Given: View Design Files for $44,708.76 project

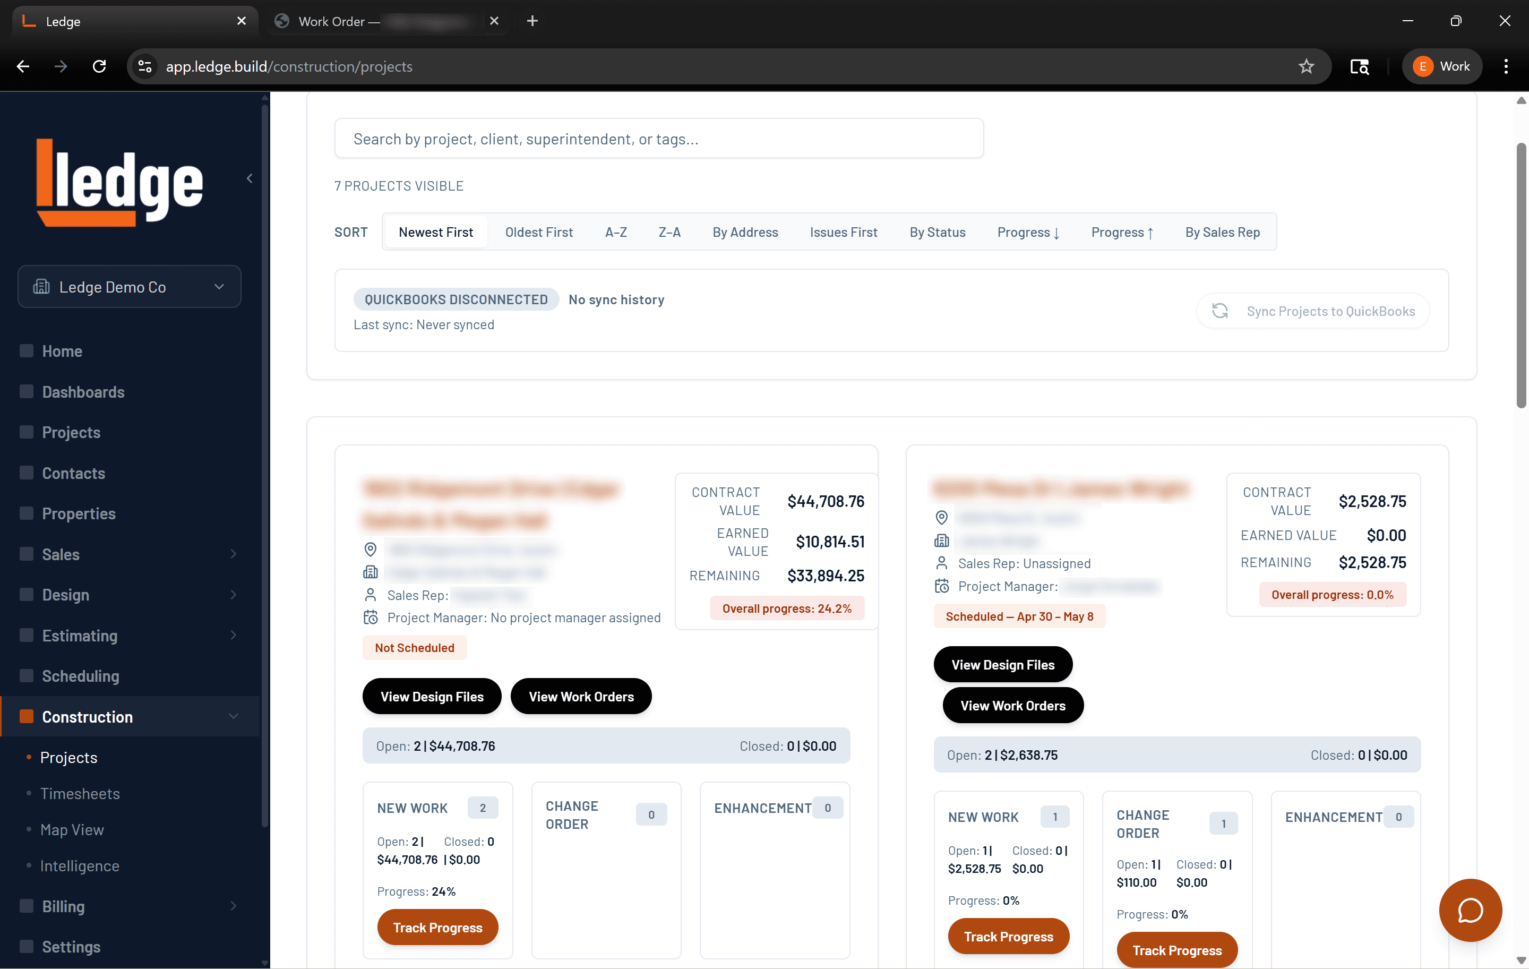Looking at the screenshot, I should point(432,696).
